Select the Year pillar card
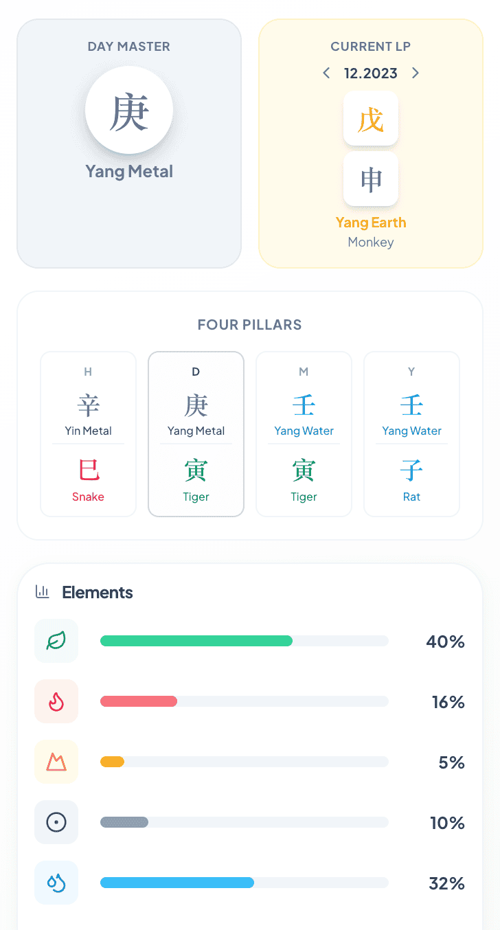Screen dimensions: 500x930 [411, 434]
